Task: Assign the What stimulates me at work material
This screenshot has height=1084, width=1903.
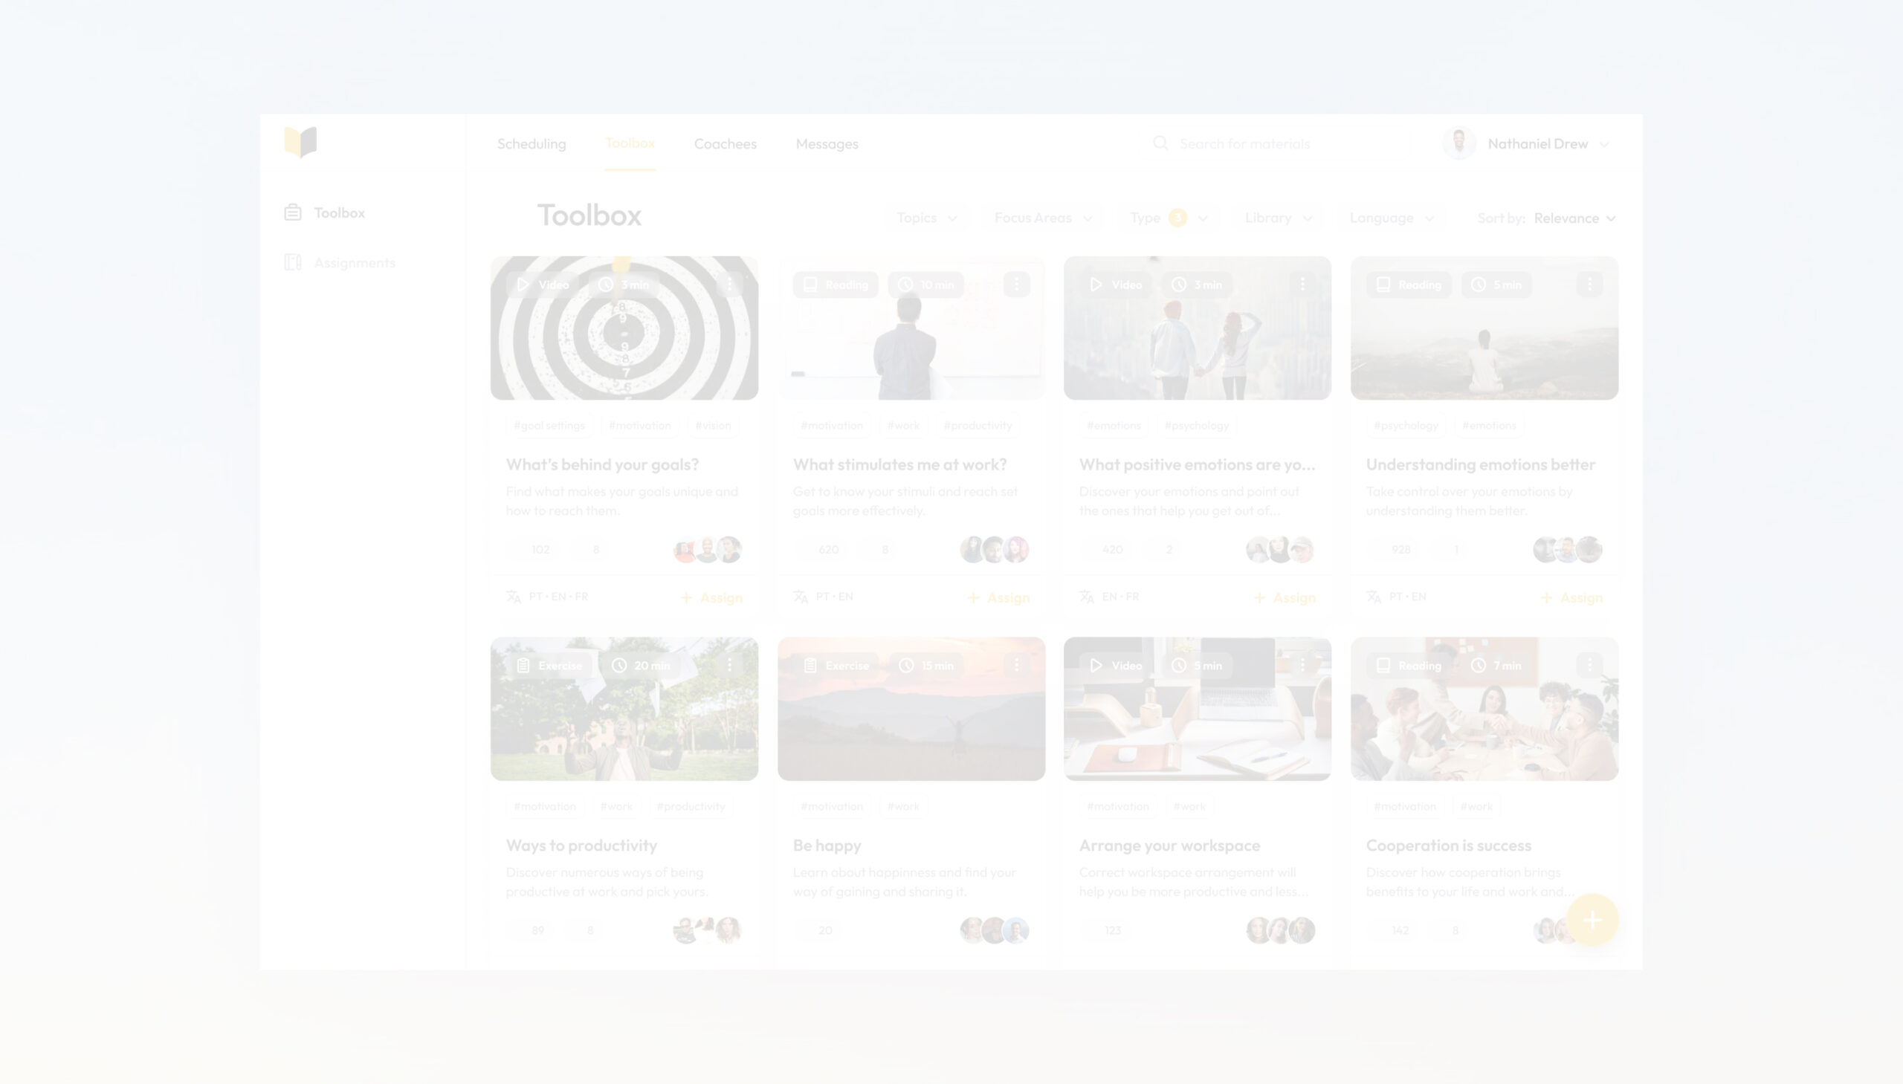Action: [999, 598]
